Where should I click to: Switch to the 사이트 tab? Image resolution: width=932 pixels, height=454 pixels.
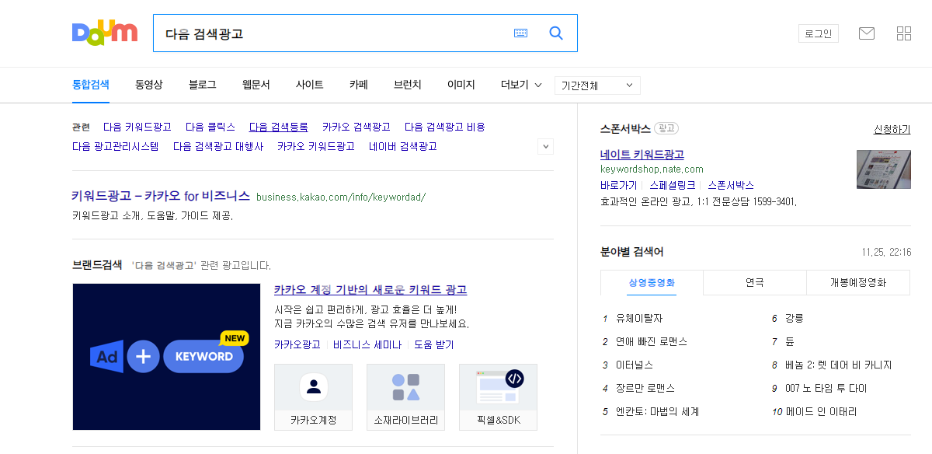point(309,85)
